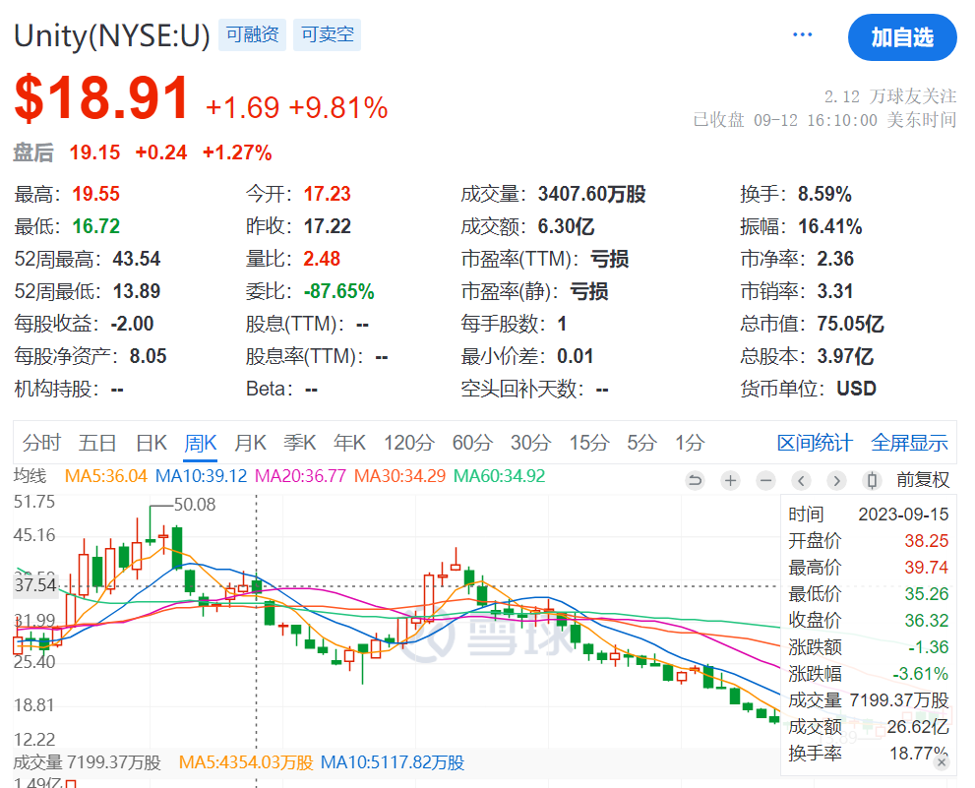The width and height of the screenshot is (975, 788).
Task: Click the 2.12 万球友关注 followers text
Action: [890, 96]
